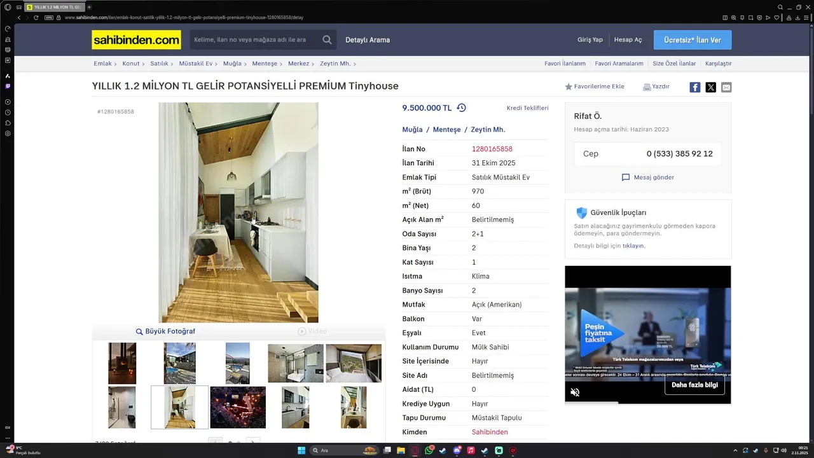This screenshot has width=814, height=458.
Task: Click Windows taskbar search box
Action: coord(343,450)
